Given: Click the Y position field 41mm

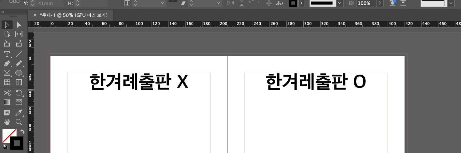Looking at the screenshot, I should pyautogui.click(x=49, y=3).
